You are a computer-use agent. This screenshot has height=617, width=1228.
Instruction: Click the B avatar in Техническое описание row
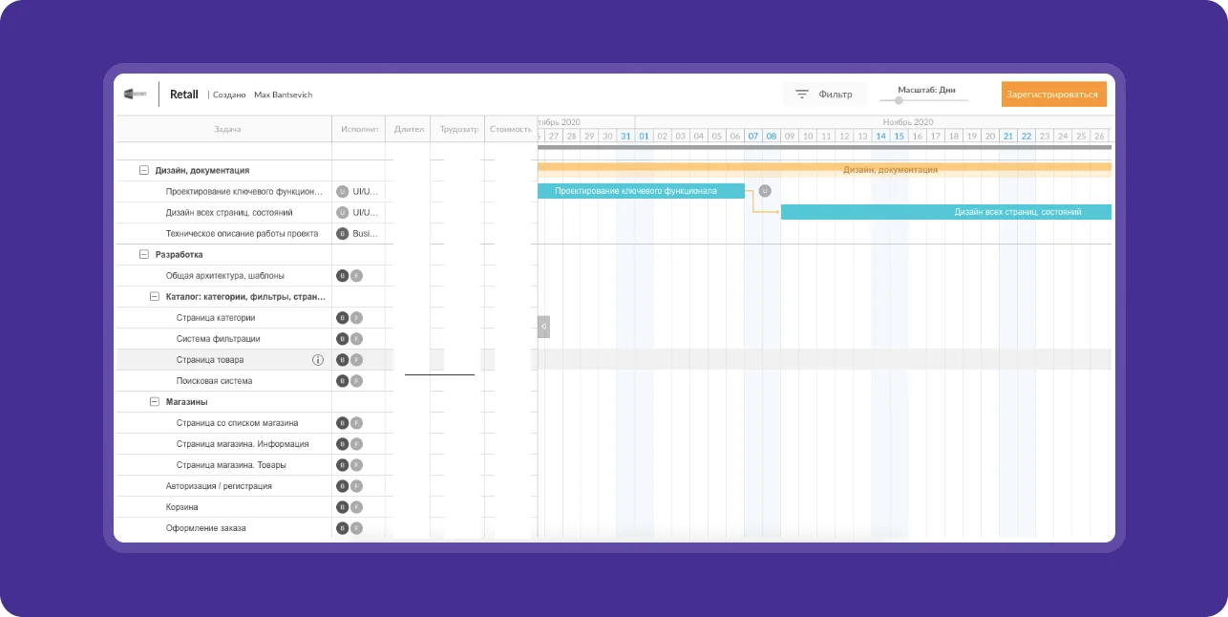pos(342,234)
